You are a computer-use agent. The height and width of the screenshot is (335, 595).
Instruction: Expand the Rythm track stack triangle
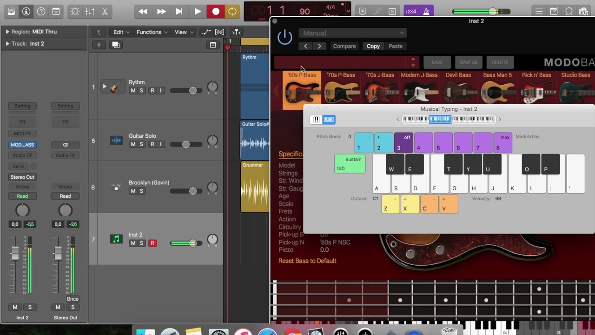click(x=105, y=87)
